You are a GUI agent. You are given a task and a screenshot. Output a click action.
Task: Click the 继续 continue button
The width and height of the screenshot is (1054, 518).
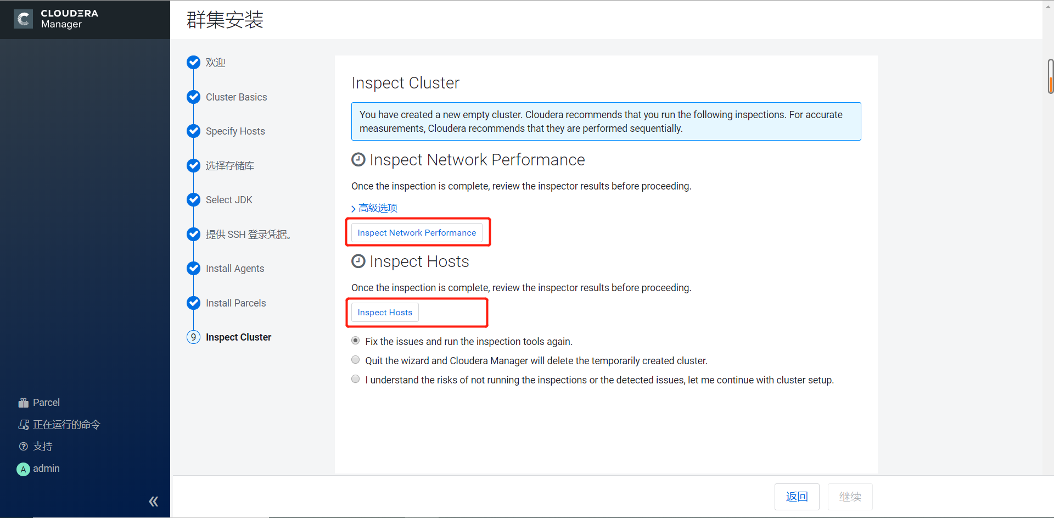click(x=850, y=497)
